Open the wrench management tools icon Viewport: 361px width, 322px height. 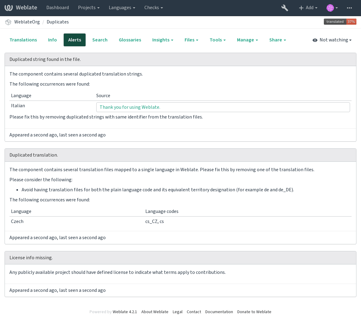(x=285, y=8)
